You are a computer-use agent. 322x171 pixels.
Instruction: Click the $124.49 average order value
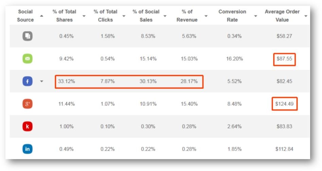pos(284,104)
